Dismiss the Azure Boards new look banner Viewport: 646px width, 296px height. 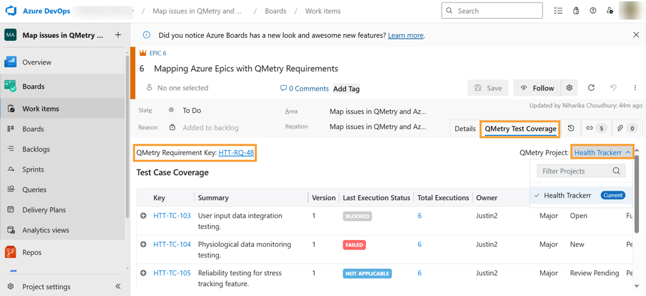[636, 35]
